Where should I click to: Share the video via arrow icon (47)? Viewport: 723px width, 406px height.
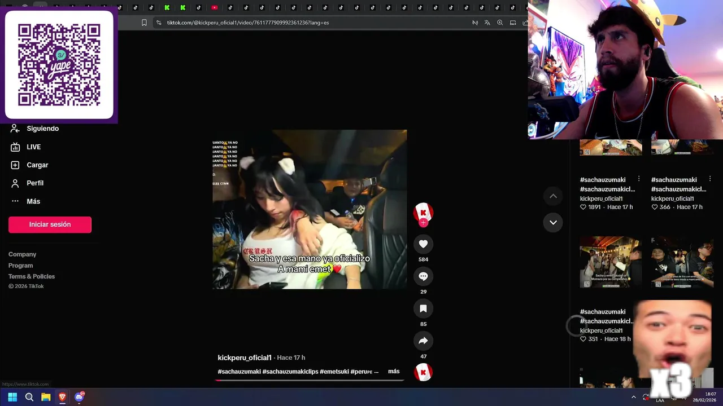click(x=423, y=341)
